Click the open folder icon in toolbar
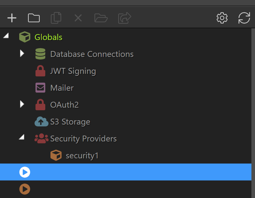 pos(101,18)
